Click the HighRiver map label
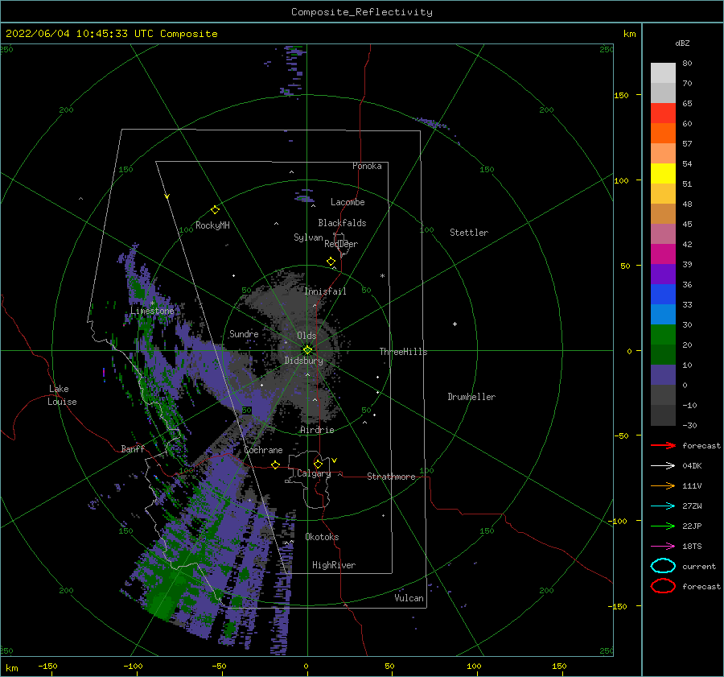The image size is (724, 677). tap(334, 565)
